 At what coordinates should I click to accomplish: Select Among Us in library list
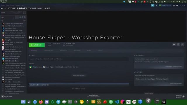tap(8, 40)
